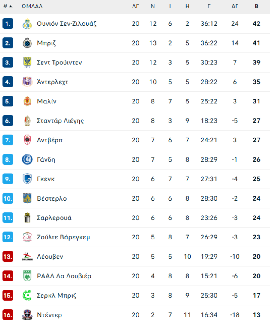Click the dark blue position 1 badge
Viewport: 270px width, 324px height.
[x=8, y=24]
